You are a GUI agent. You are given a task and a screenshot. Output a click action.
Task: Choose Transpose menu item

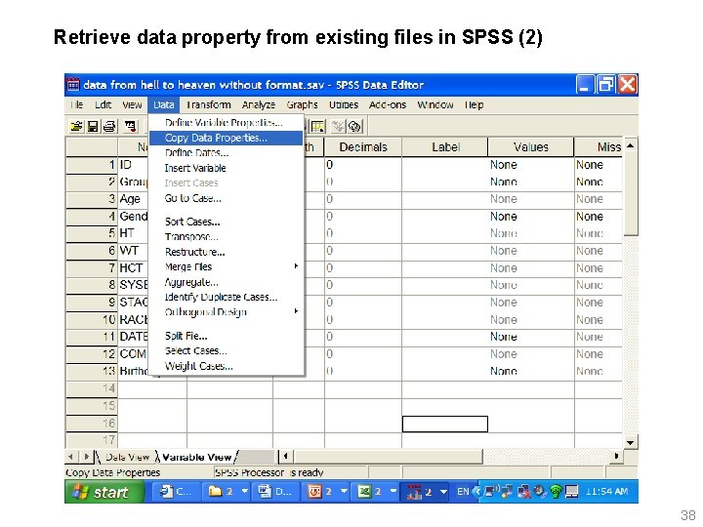tap(227, 236)
